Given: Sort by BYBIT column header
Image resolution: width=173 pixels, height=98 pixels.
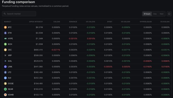Looking at the screenshot, I should [x=110, y=22].
